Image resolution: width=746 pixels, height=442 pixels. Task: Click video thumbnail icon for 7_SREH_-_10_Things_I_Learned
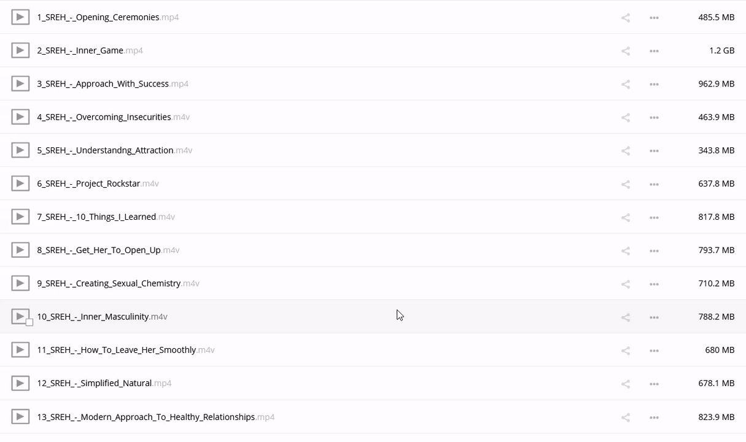[x=20, y=217]
